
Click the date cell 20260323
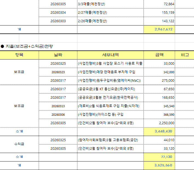coord(58,72)
